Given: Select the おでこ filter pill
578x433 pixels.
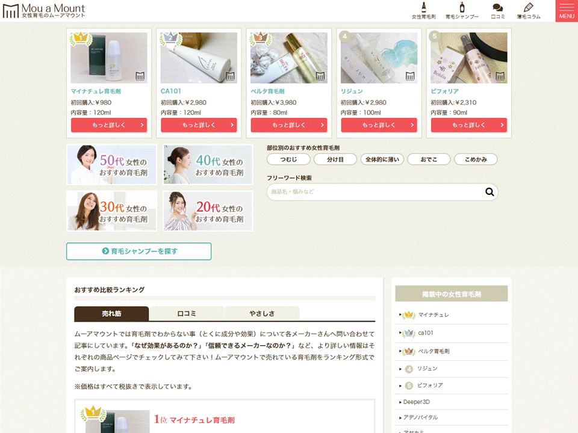Looking at the screenshot, I should [x=429, y=159].
